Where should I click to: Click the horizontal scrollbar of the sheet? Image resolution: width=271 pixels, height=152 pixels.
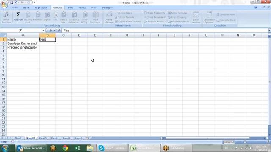tap(207, 138)
